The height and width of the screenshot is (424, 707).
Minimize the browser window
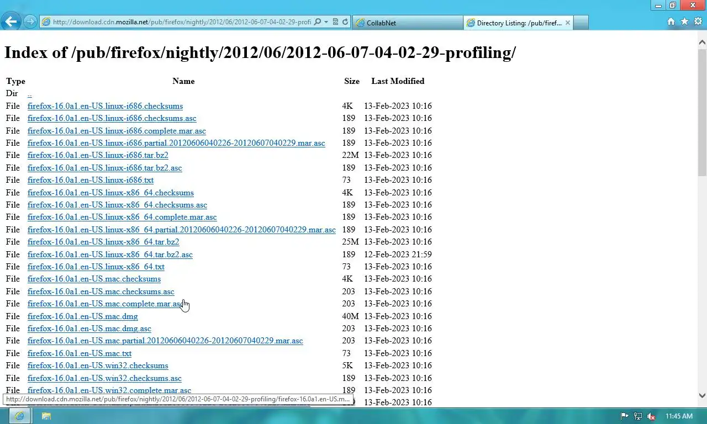[658, 5]
